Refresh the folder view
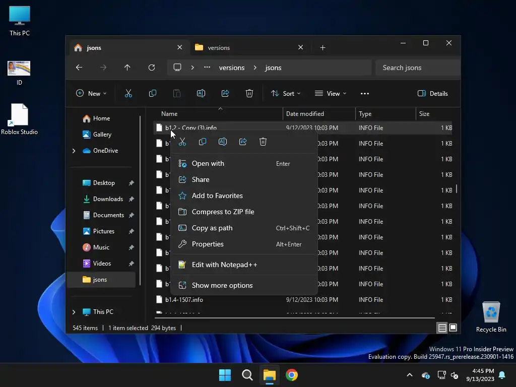The width and height of the screenshot is (516, 387). tap(152, 68)
